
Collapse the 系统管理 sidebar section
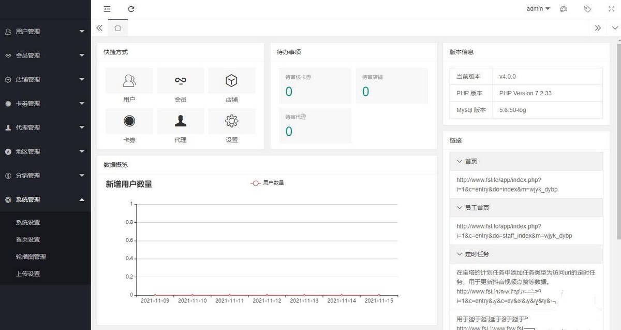pos(45,199)
